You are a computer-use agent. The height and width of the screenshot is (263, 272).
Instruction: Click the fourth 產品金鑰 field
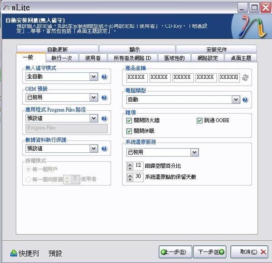206,77
